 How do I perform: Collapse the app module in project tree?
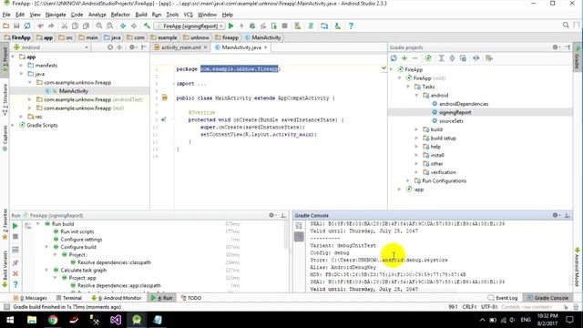pos(14,56)
